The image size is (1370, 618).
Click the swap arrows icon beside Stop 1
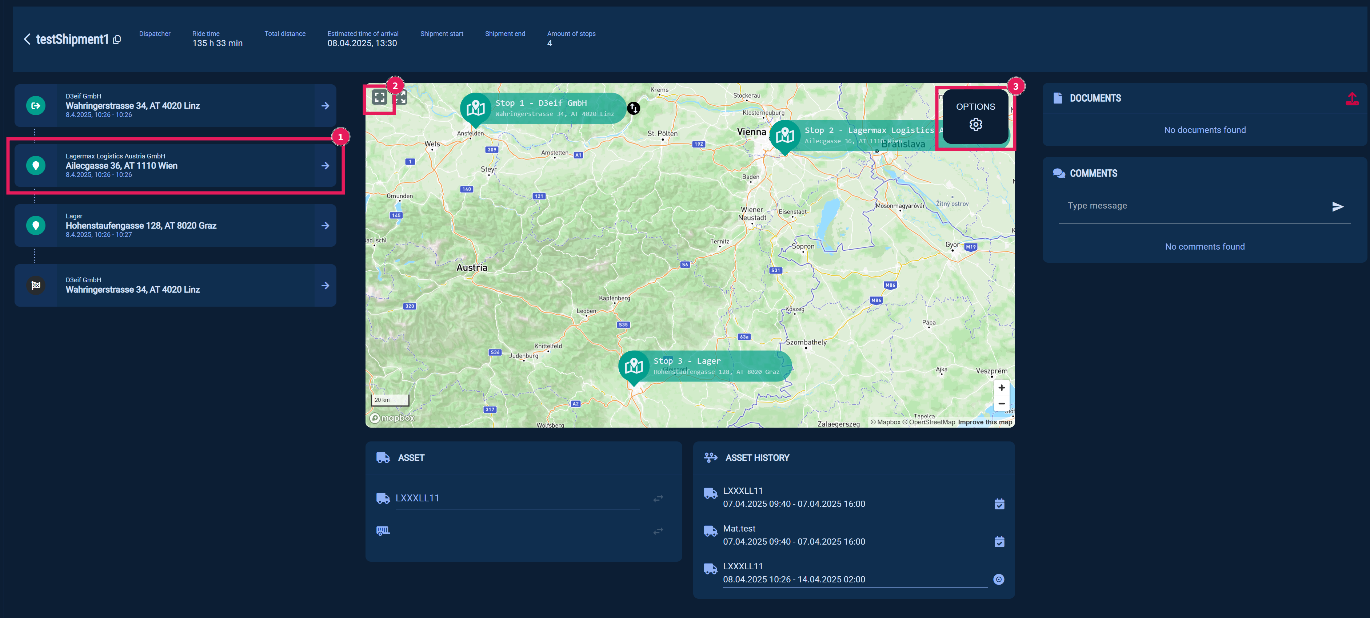click(633, 108)
